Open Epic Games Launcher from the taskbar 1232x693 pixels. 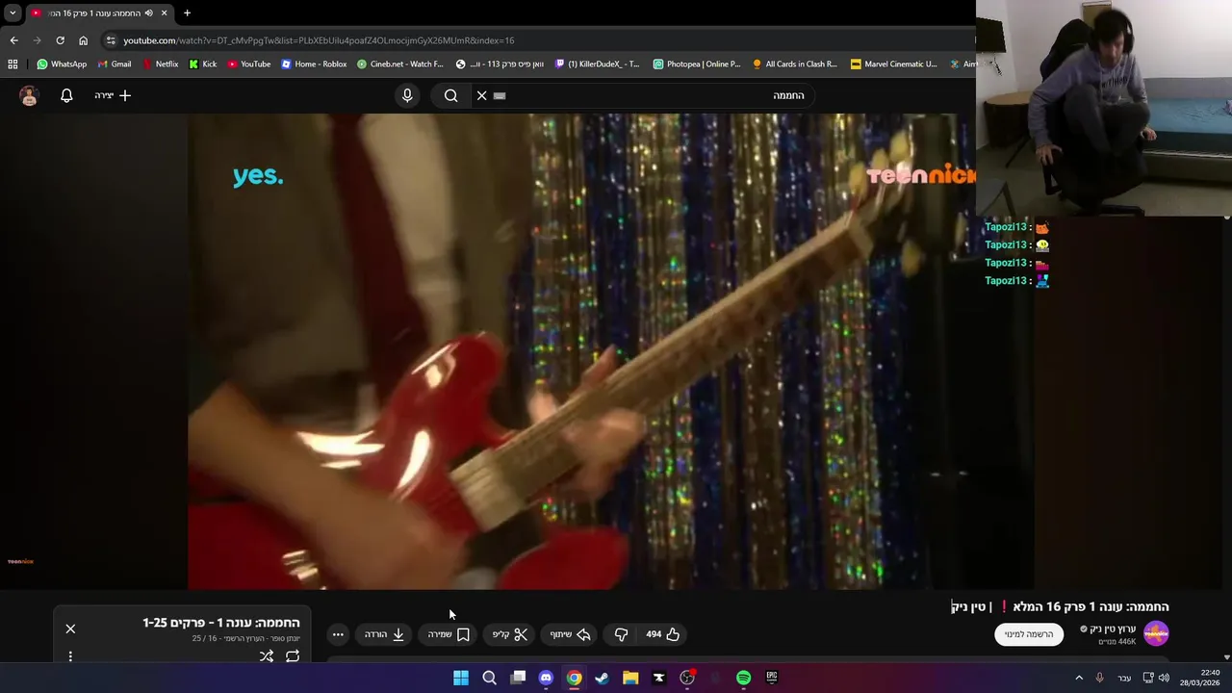click(771, 678)
